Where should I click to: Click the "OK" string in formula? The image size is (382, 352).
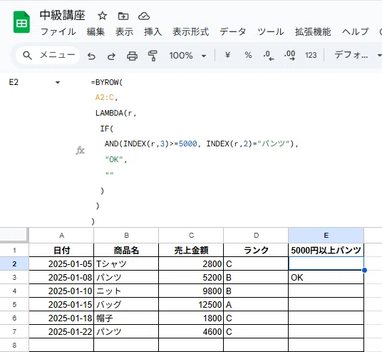click(114, 159)
